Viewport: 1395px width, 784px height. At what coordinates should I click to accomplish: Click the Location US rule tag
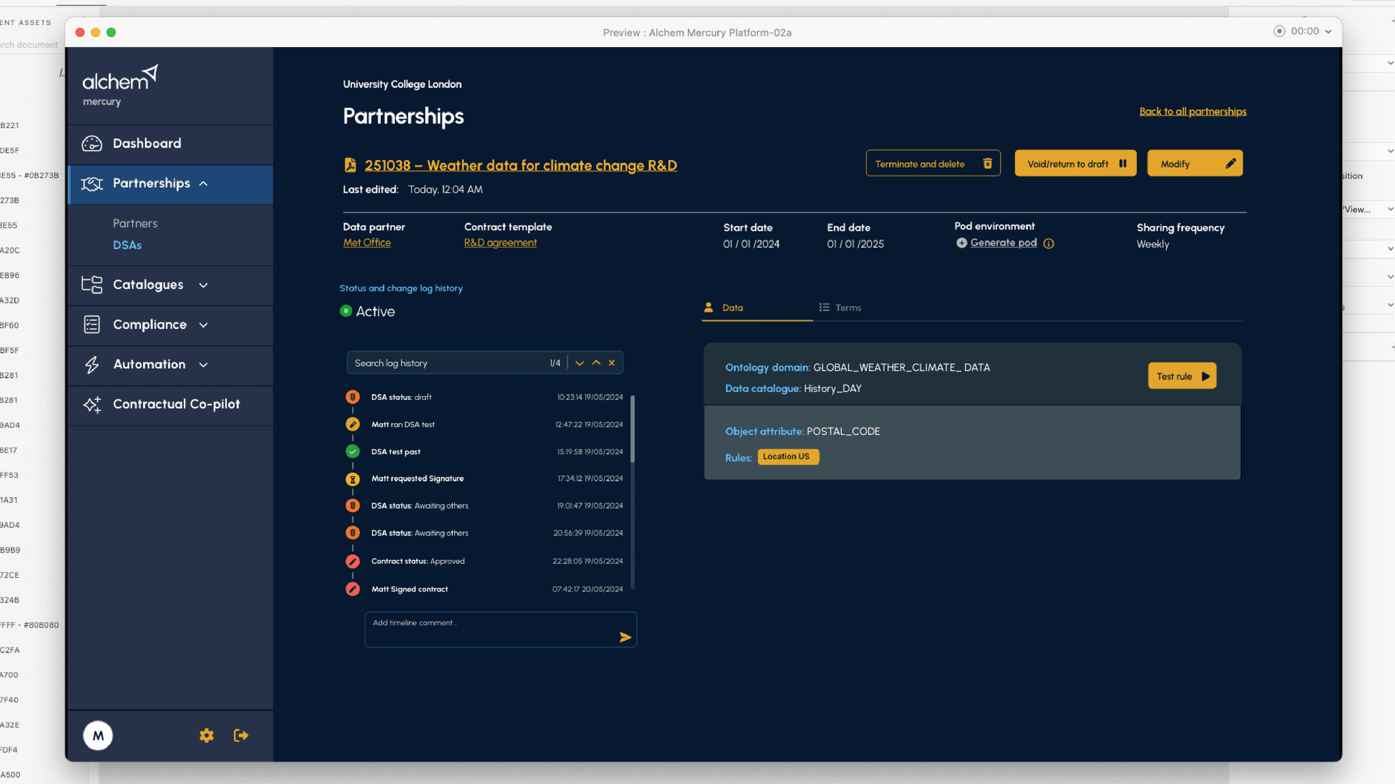(787, 457)
